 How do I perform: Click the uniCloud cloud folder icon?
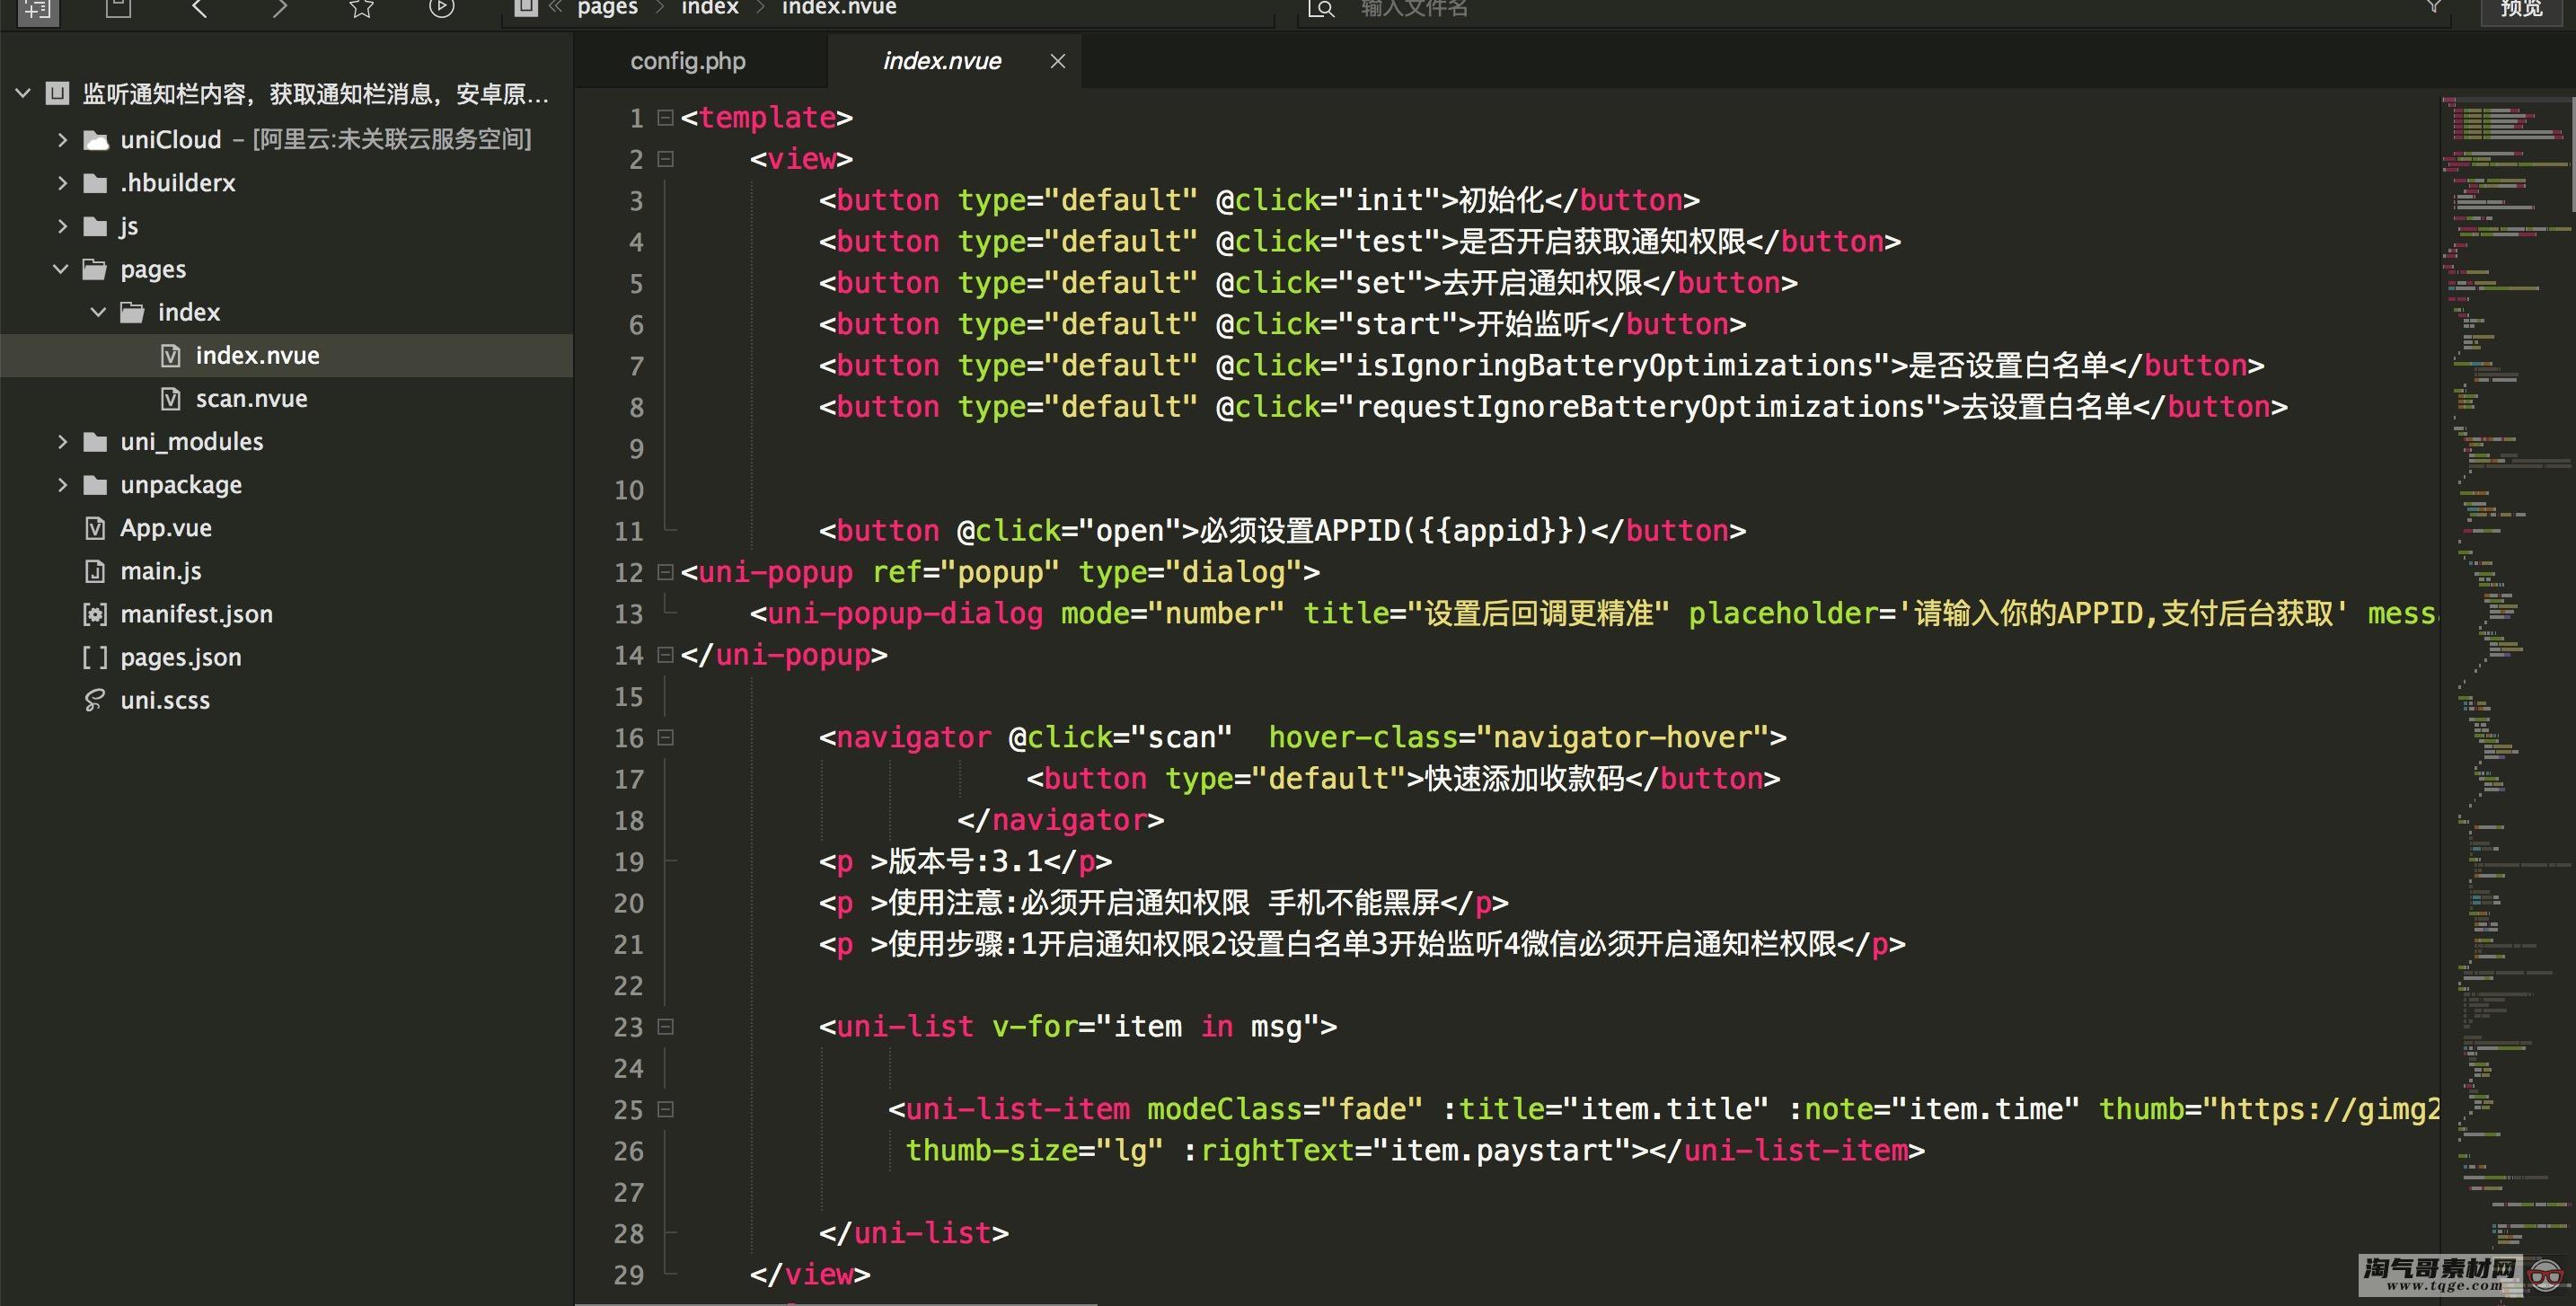(x=95, y=140)
